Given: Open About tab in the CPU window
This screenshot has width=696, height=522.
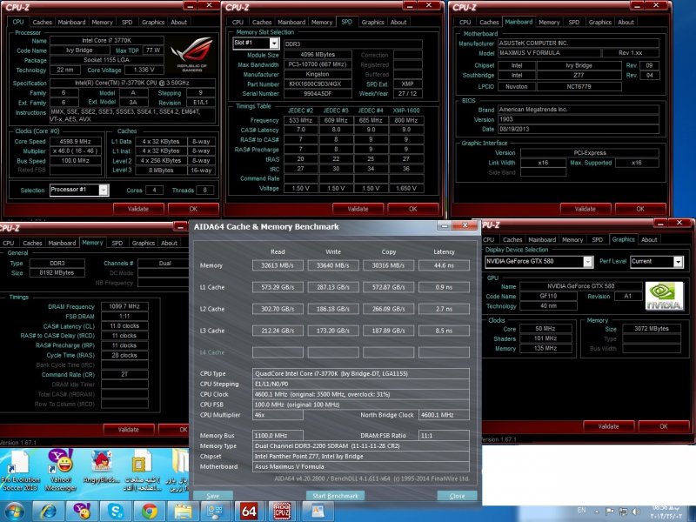Looking at the screenshot, I should [179, 23].
